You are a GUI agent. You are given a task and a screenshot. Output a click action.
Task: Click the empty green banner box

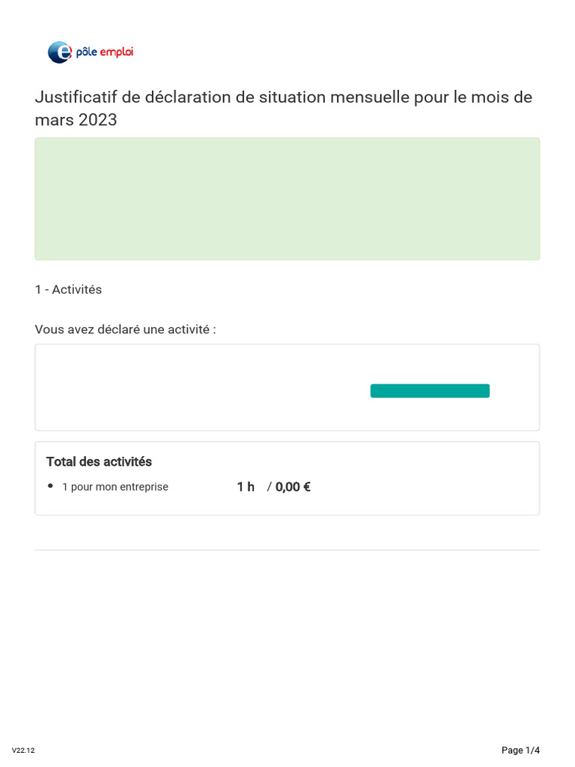(287, 198)
